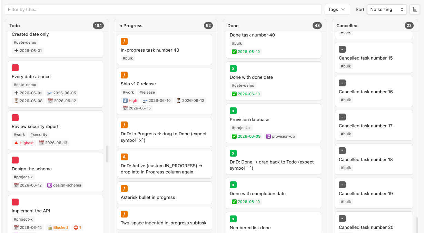This screenshot has height=233, width=424.
Task: Click the Cancelled column header
Action: [375, 25]
